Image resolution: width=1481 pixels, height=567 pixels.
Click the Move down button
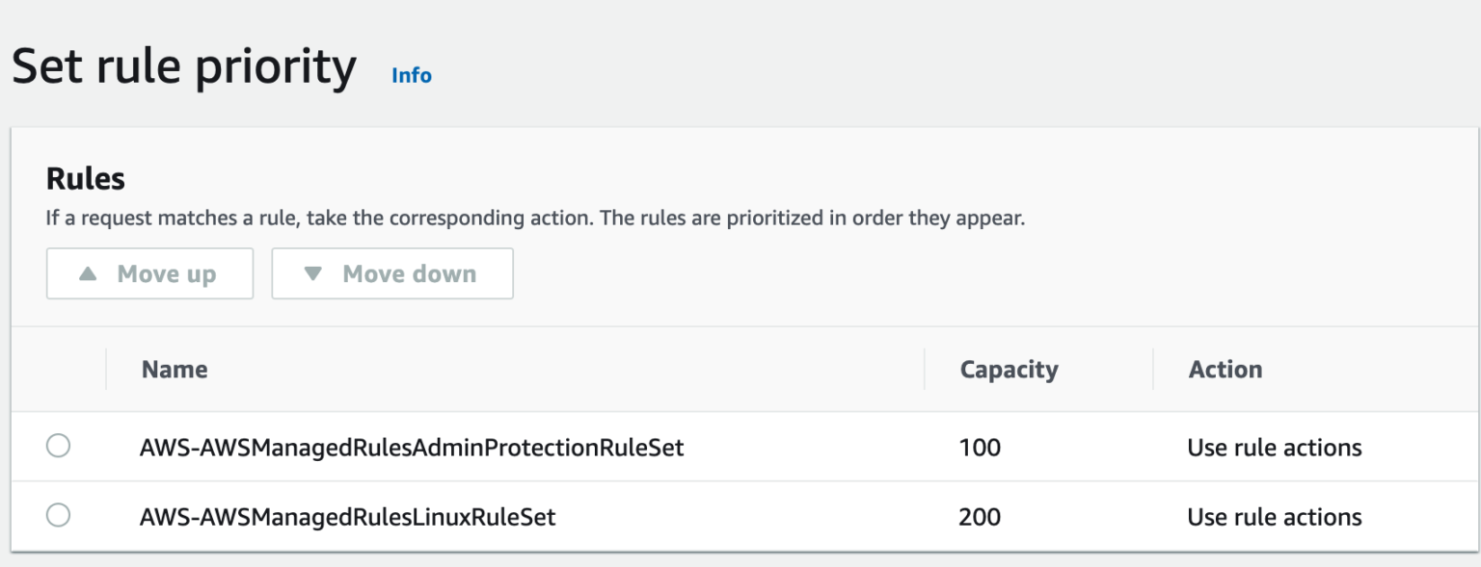coord(392,273)
